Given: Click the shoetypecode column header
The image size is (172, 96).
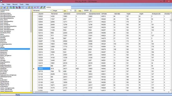Looking at the screenshot, I should [157, 14].
